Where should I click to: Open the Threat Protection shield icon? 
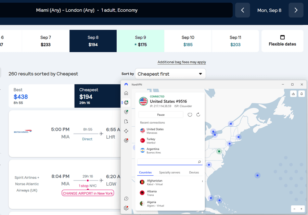click(x=126, y=112)
